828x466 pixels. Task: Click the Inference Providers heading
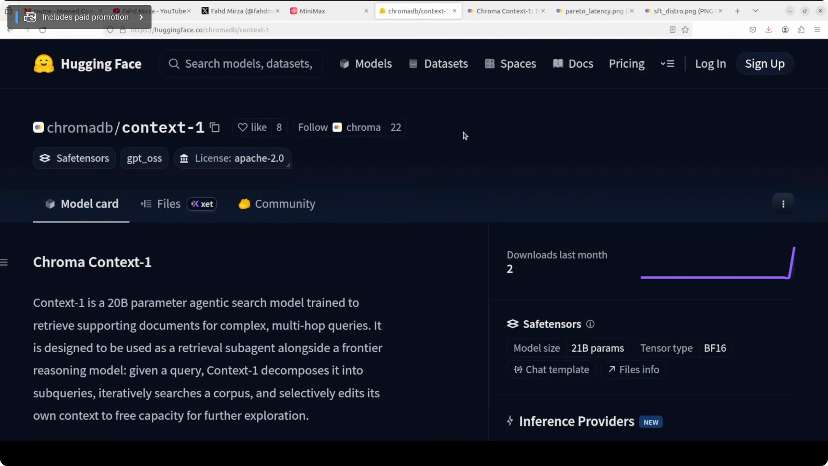[577, 422]
